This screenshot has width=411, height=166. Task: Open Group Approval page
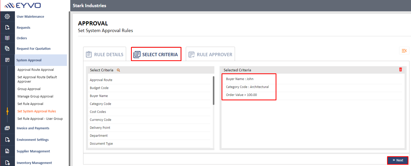click(x=29, y=89)
